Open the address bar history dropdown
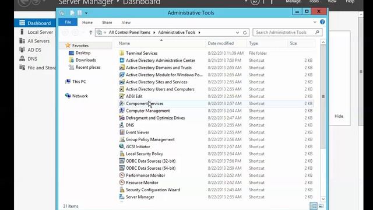Screen dimensions: 373x210 pos(237,33)
